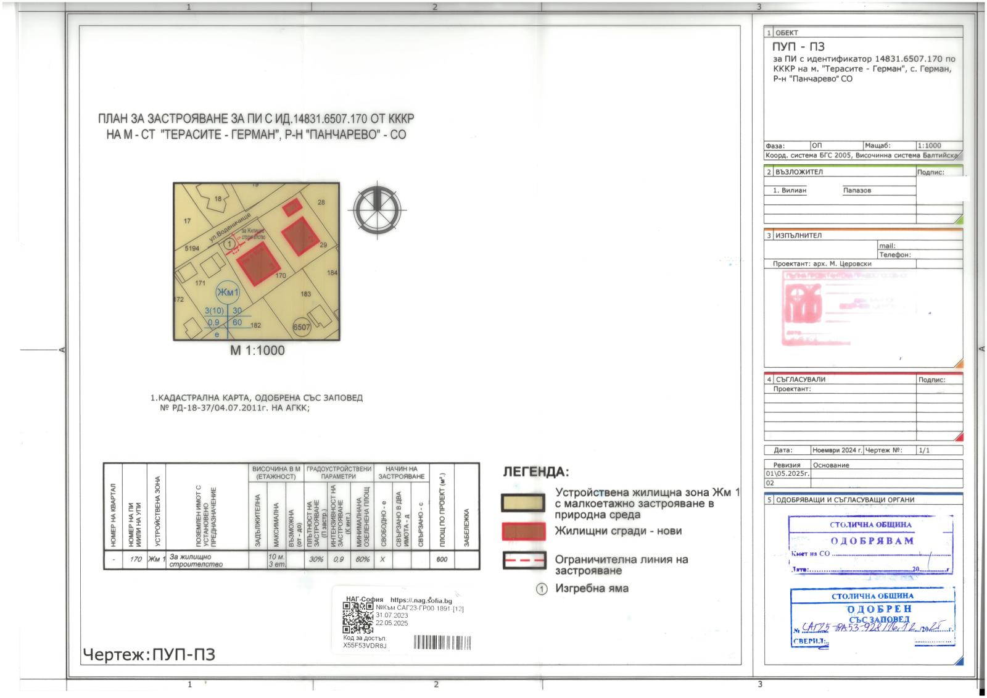Click the Ноември 2024 date field
The height and width of the screenshot is (698, 987).
pos(836,451)
